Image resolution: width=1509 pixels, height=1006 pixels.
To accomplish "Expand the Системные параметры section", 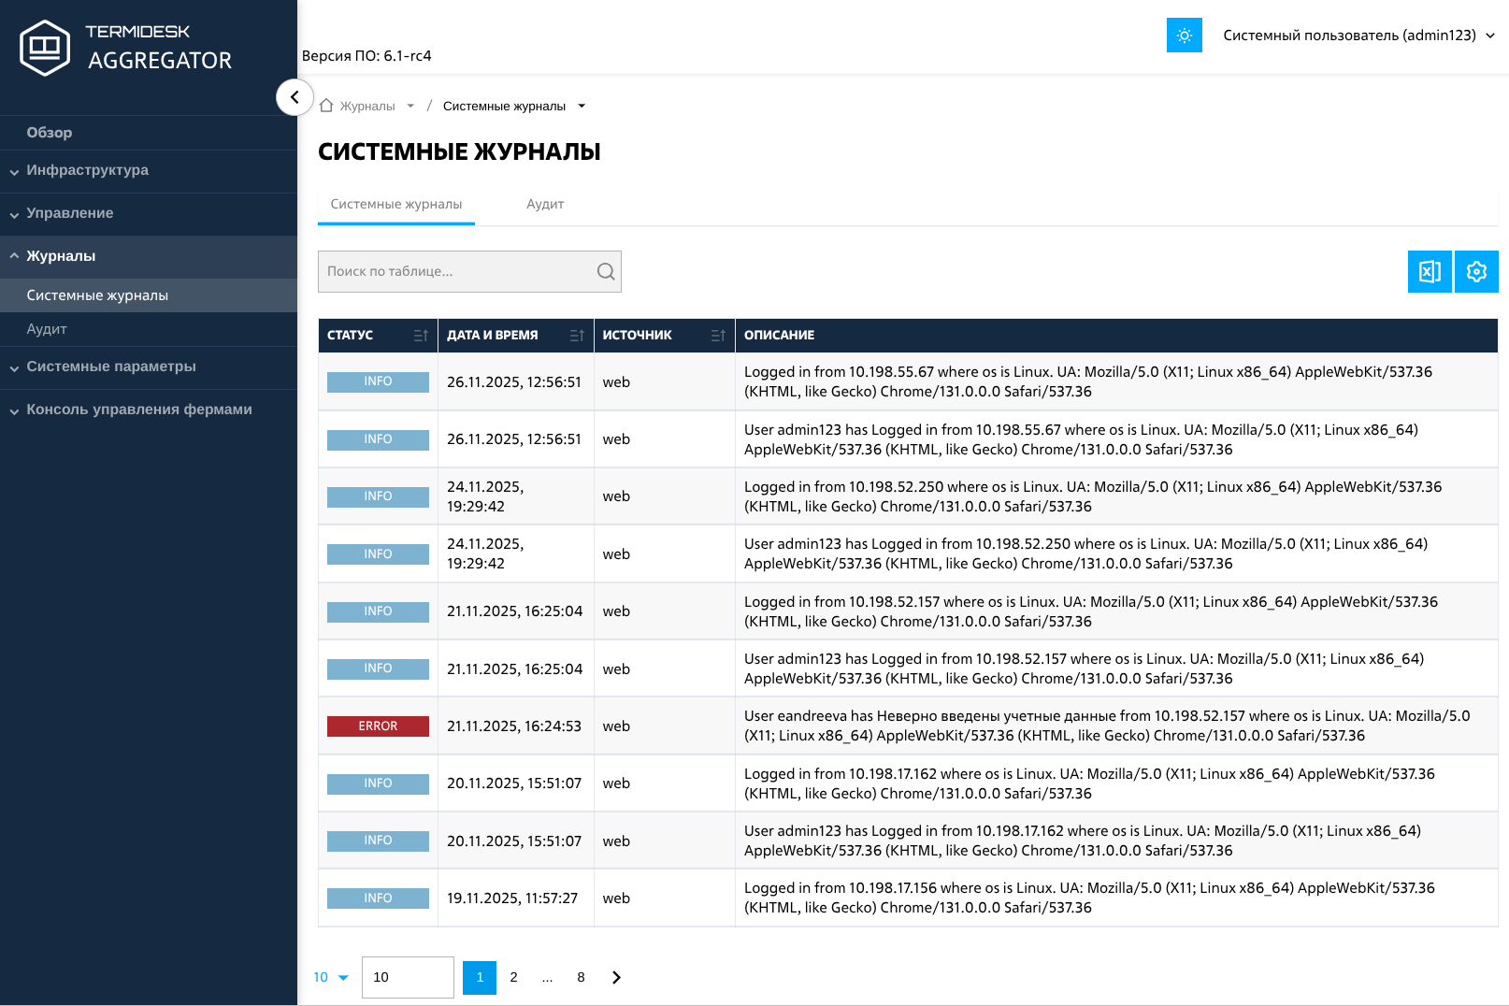I will click(x=110, y=366).
